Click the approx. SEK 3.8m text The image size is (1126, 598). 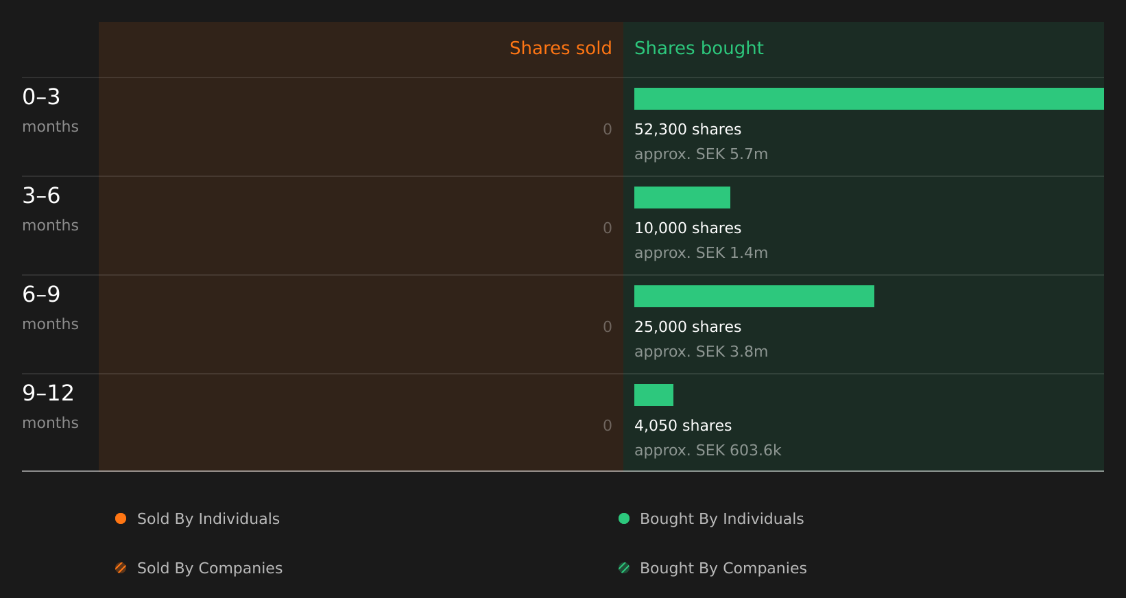[x=701, y=352]
